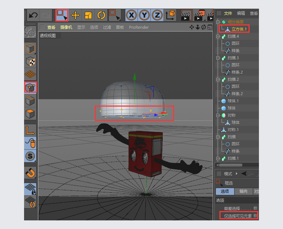Select the Scale tool
Screen dimensions: 283x229
tap(88, 15)
